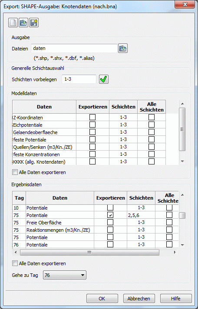198x309 pixels.
Task: Enable Exportieren for Z-Koordinaten
Action: tap(92, 117)
